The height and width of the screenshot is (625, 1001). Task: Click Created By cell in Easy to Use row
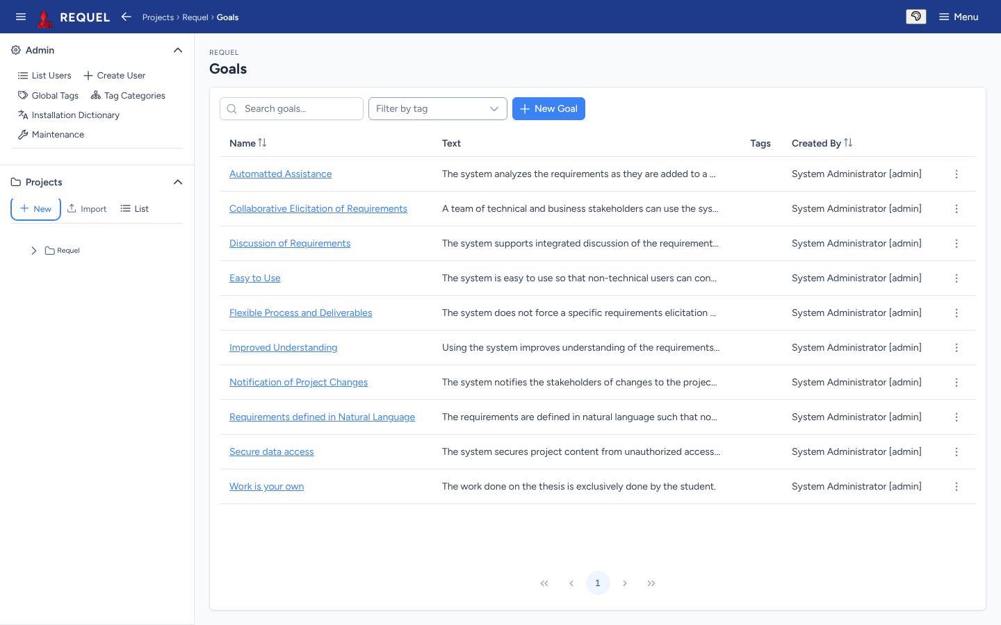coord(856,278)
